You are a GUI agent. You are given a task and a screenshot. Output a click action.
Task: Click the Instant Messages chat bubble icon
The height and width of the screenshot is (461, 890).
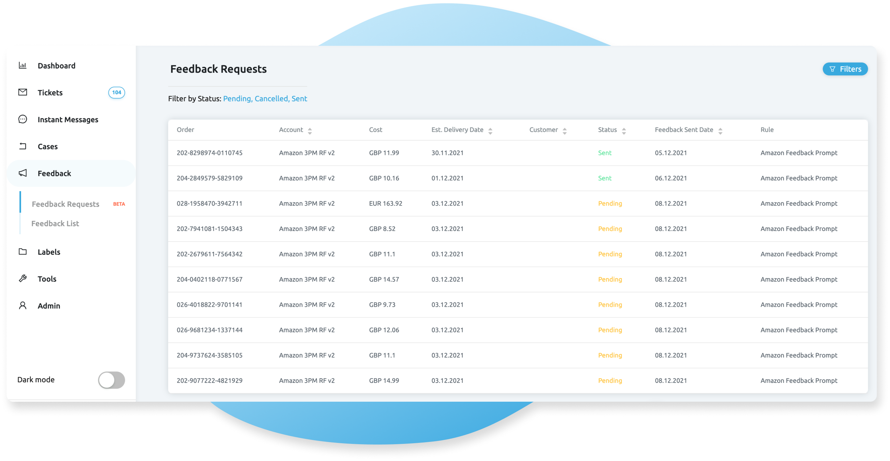pos(22,119)
